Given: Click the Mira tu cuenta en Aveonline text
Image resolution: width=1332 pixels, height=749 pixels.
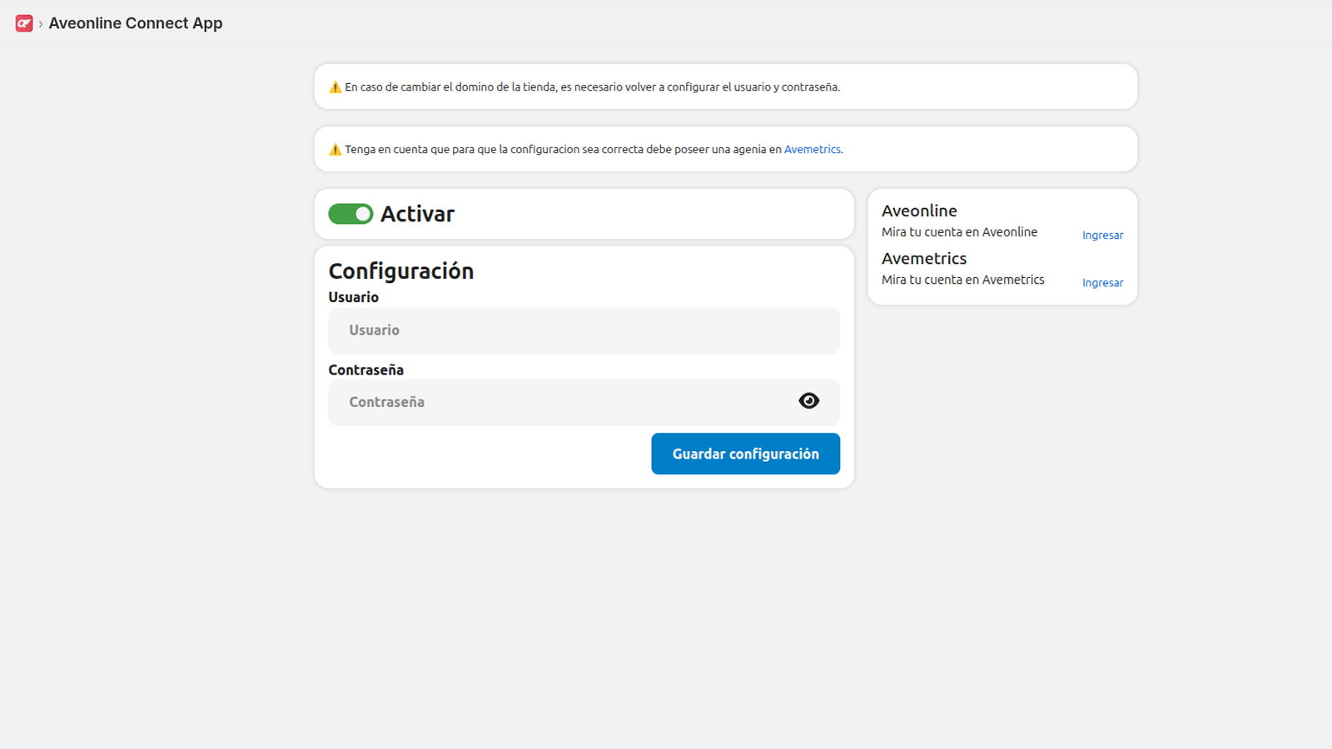Looking at the screenshot, I should (959, 232).
